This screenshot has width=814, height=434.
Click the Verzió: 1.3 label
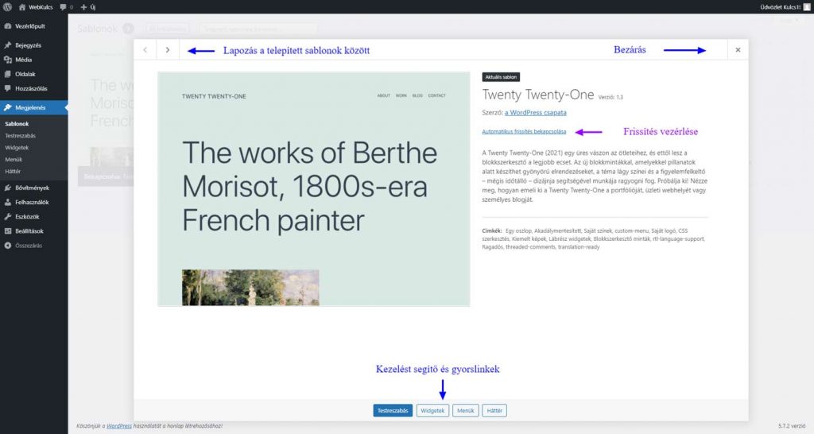point(610,97)
